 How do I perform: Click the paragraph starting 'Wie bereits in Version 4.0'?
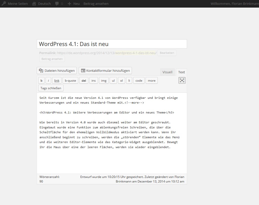(109, 134)
